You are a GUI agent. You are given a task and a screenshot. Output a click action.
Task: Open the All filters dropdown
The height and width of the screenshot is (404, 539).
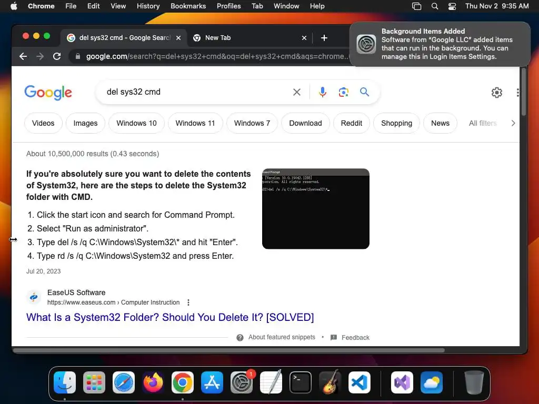[x=483, y=123]
